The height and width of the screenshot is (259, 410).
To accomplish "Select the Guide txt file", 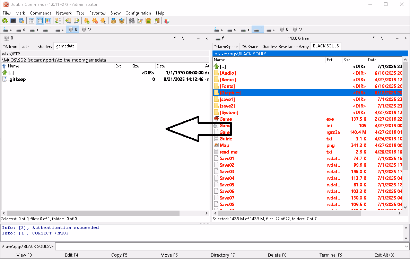I will [x=226, y=139].
